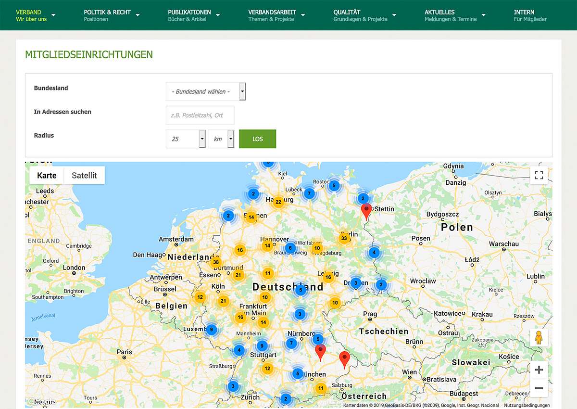Open the radius value dropdown showing 25

(x=186, y=139)
